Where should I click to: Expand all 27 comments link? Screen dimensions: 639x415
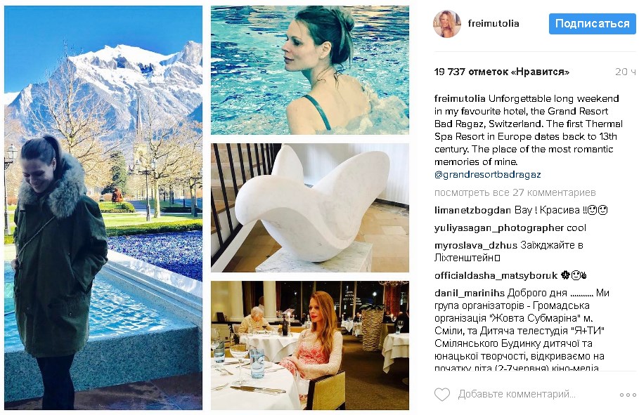point(515,192)
